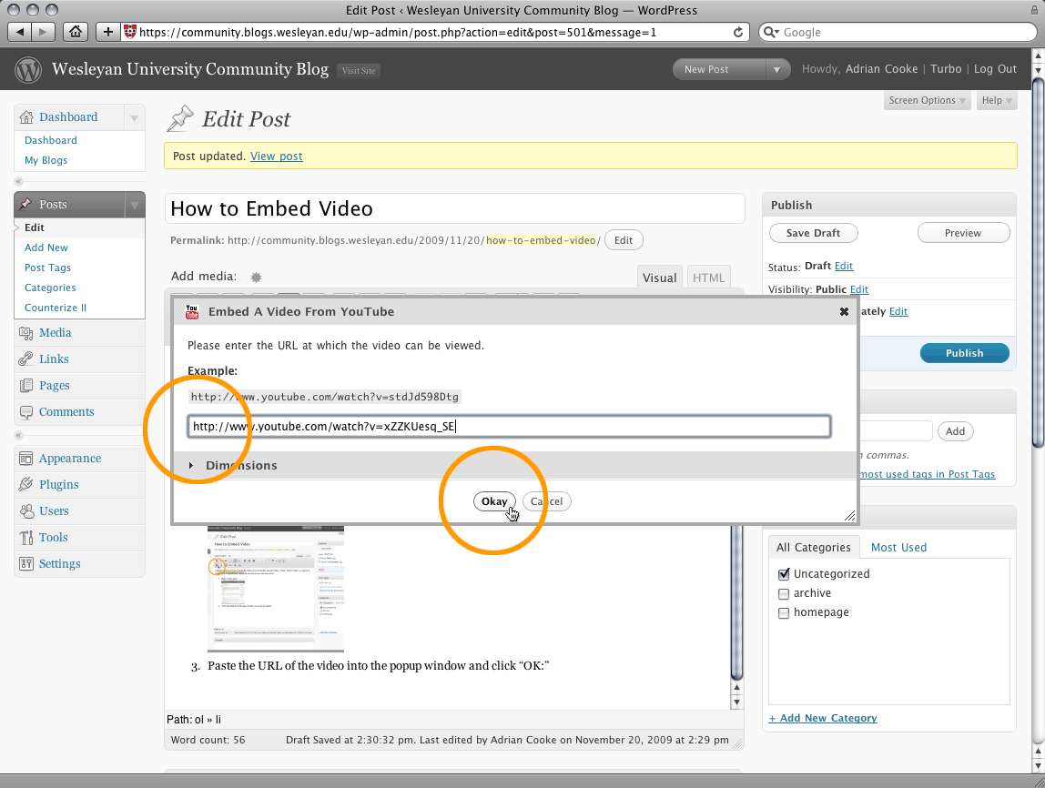The image size is (1045, 788).
Task: Click the Pages icon in sidebar
Action: (26, 386)
